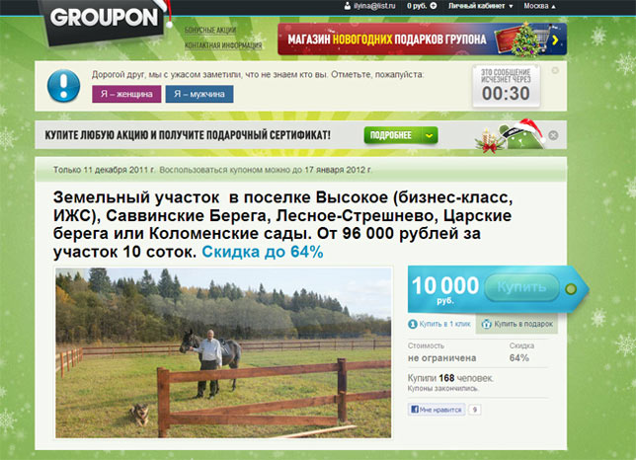Open the Бонусные акции menu link
Viewport: 636px width, 460px height.
[210, 31]
